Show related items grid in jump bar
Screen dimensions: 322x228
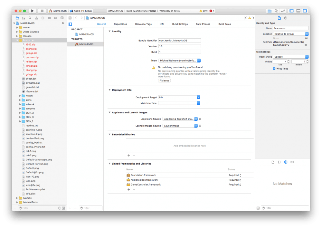[70, 18]
